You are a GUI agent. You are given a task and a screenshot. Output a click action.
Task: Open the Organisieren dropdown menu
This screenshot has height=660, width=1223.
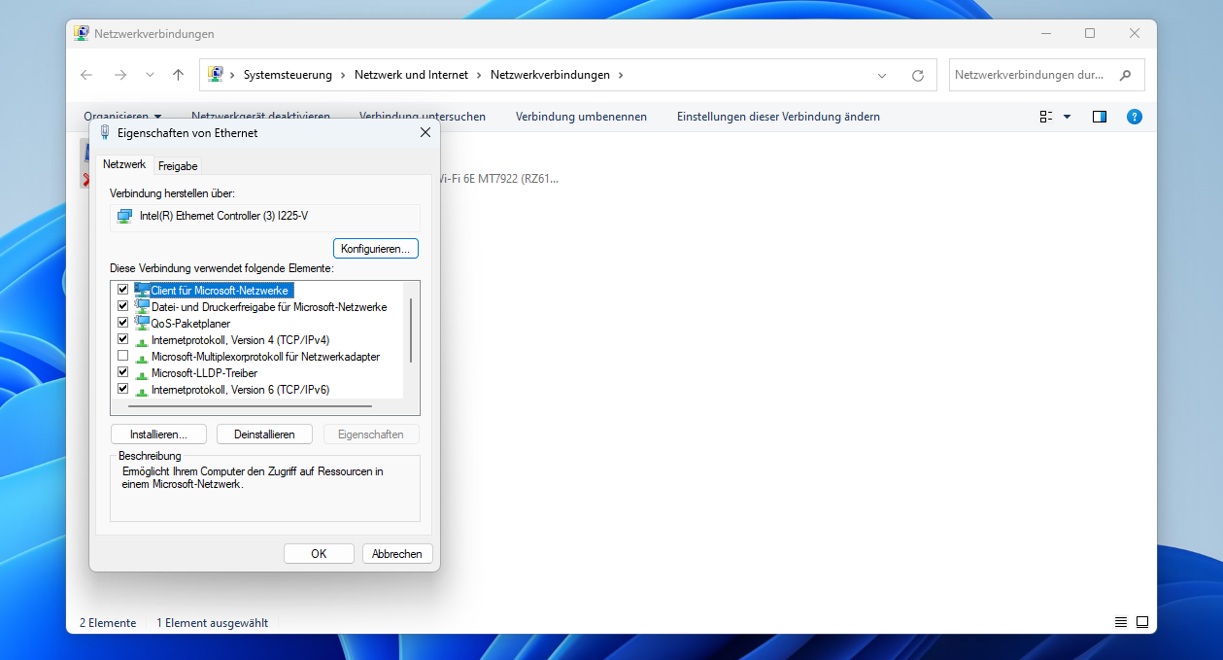click(x=122, y=117)
